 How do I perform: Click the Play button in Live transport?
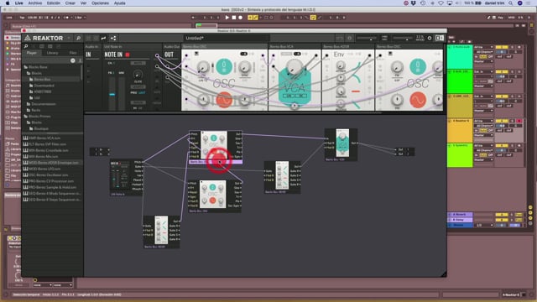(x=227, y=18)
